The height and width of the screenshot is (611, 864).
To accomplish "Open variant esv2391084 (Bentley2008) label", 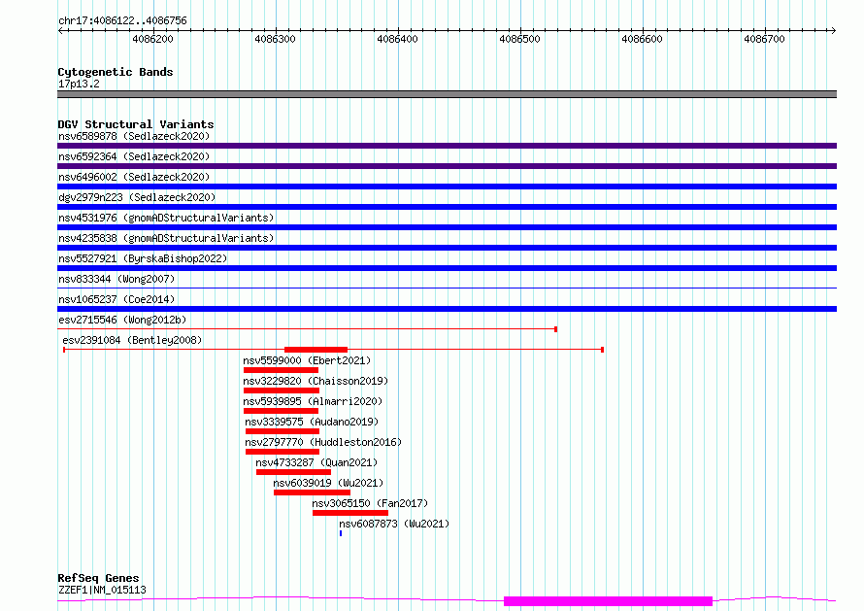I will (x=132, y=340).
